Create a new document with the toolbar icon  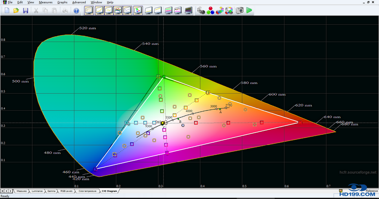click(7, 10)
